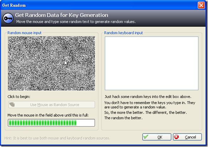The height and width of the screenshot is (147, 208).
Task: Click 'So, the more the better' line
Action: (146, 113)
